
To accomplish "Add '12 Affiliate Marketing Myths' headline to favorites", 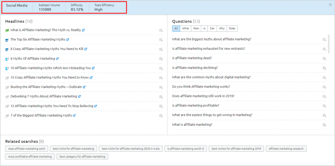I will [x=161, y=106].
